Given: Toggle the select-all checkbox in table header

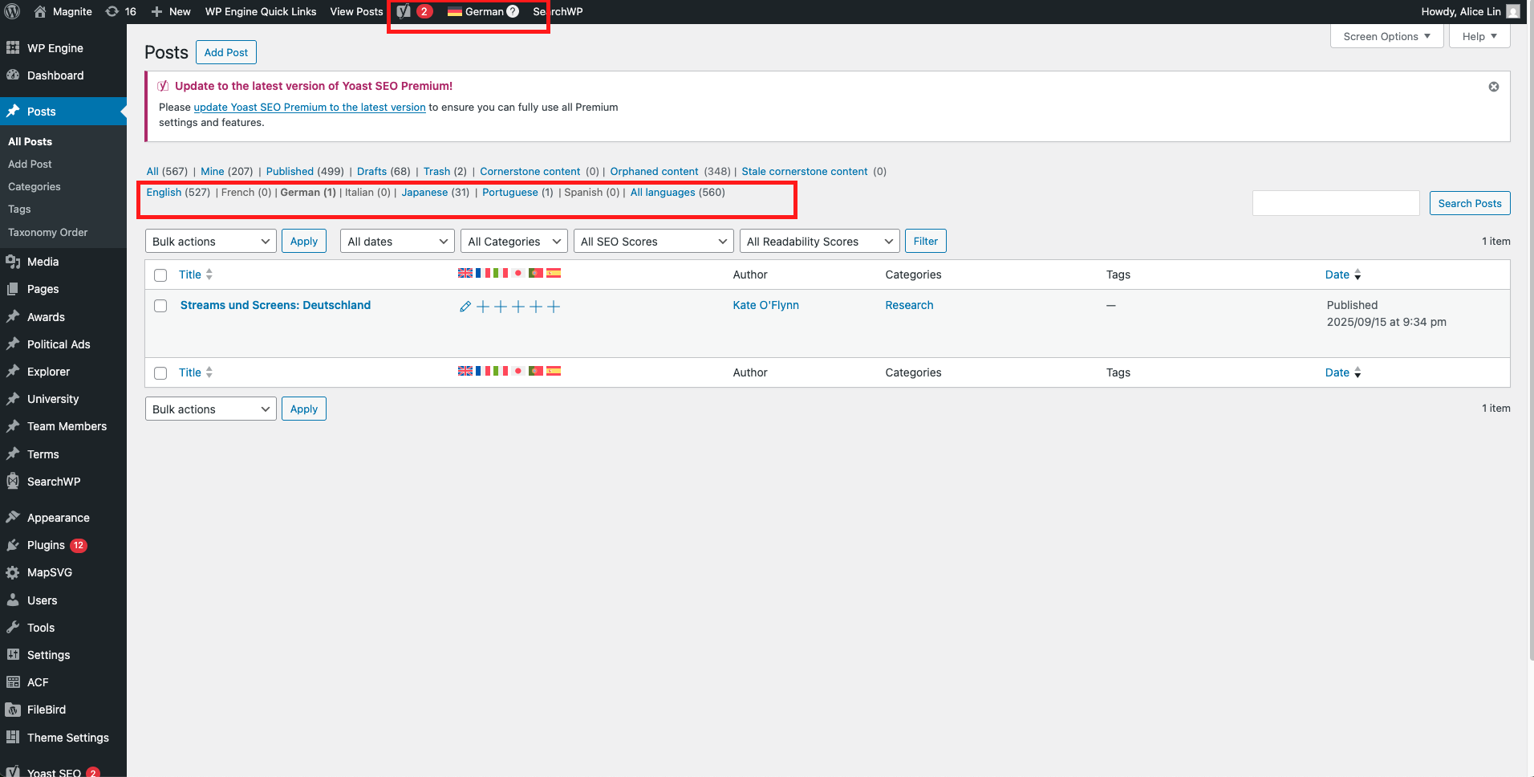Looking at the screenshot, I should [x=160, y=275].
